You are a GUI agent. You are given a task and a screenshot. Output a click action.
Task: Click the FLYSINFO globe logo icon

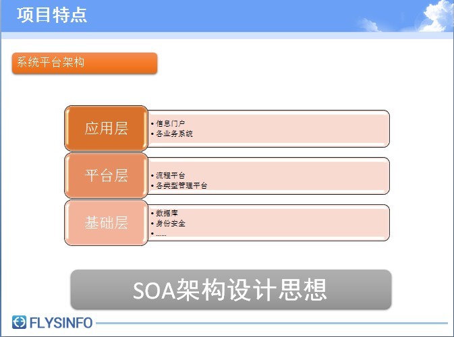tap(20, 323)
